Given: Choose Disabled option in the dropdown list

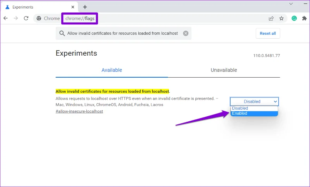Looking at the screenshot, I should (x=254, y=108).
